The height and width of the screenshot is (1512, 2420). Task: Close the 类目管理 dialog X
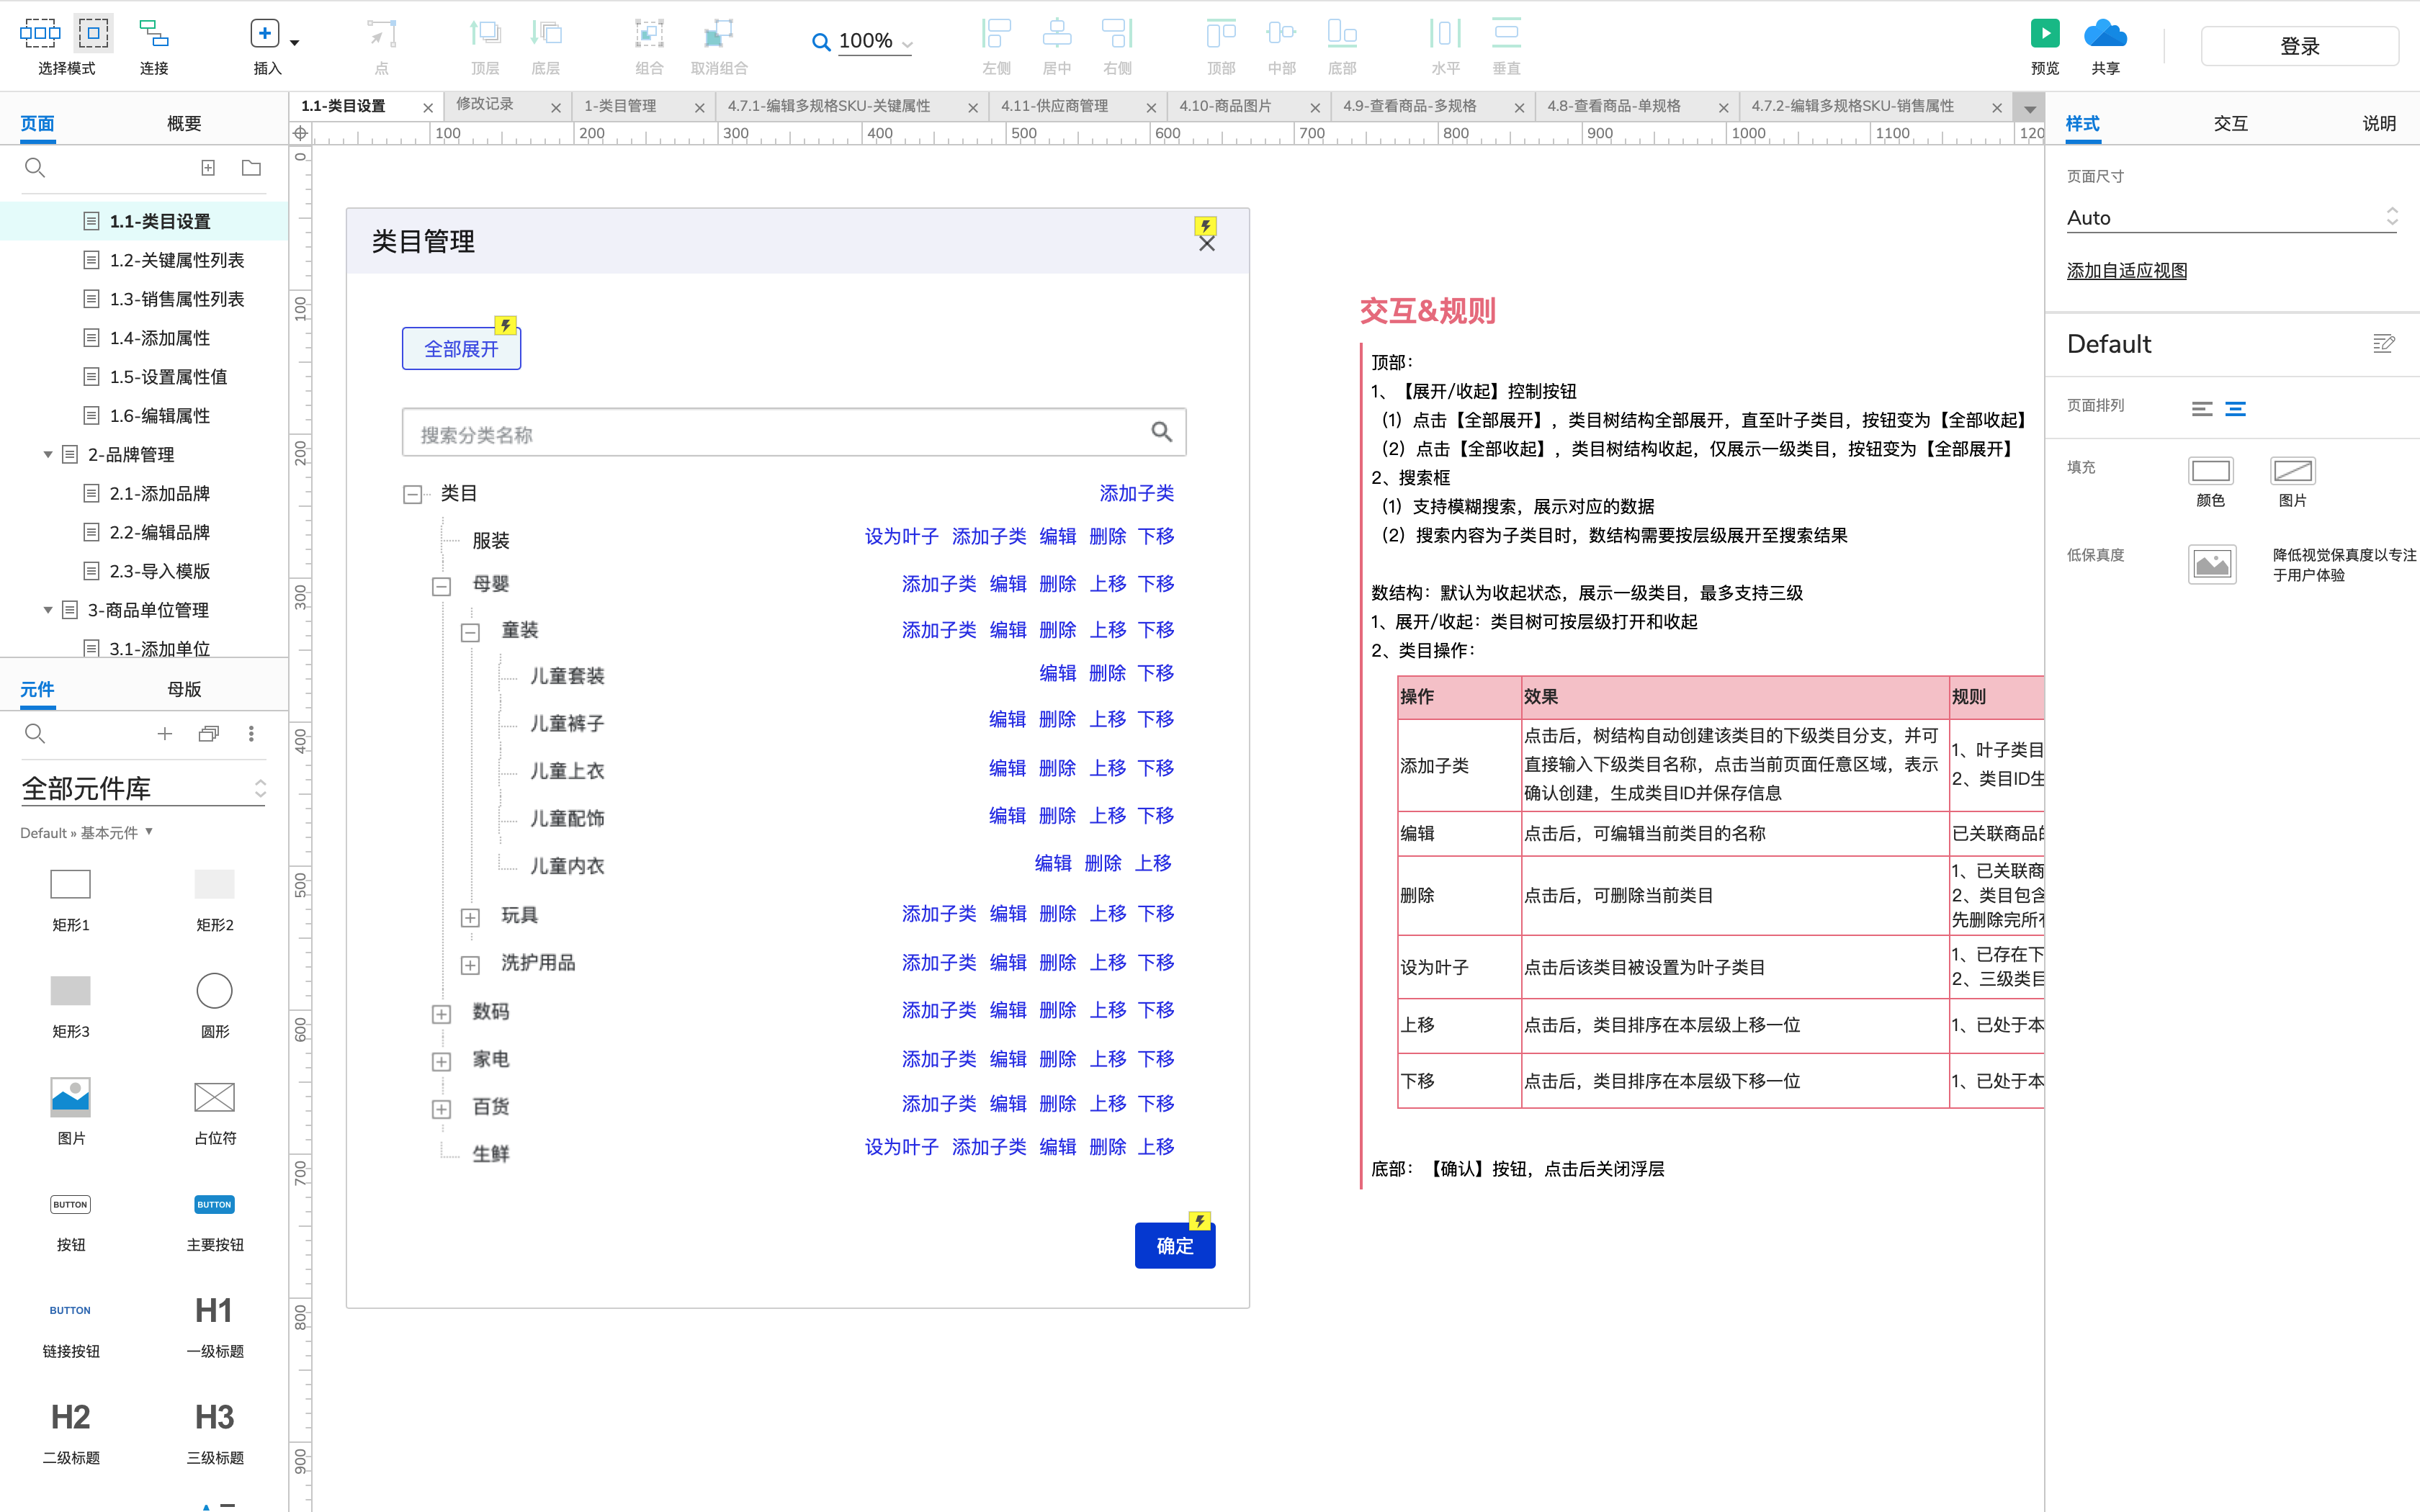pyautogui.click(x=1207, y=243)
